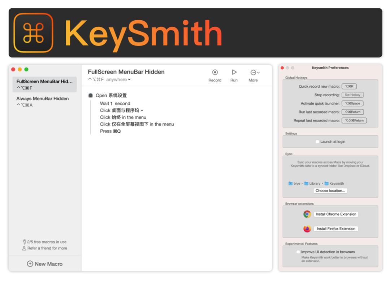Click the Choose location... button
Screen dimensions: 390x282
tap(330, 191)
